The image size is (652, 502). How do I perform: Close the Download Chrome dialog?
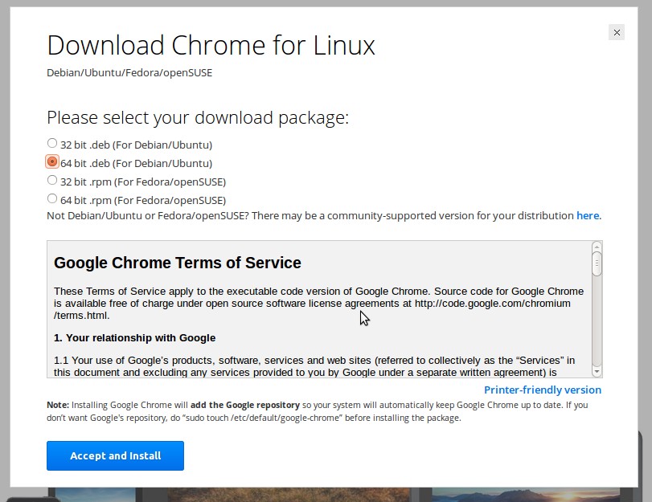[x=617, y=32]
